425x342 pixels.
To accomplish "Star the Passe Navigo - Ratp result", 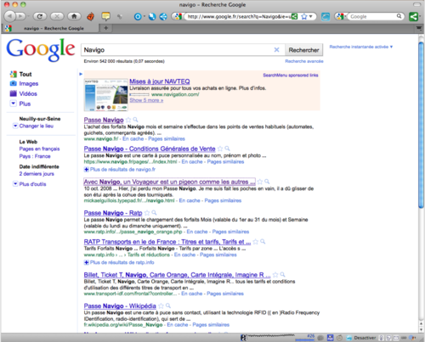I will [147, 213].
